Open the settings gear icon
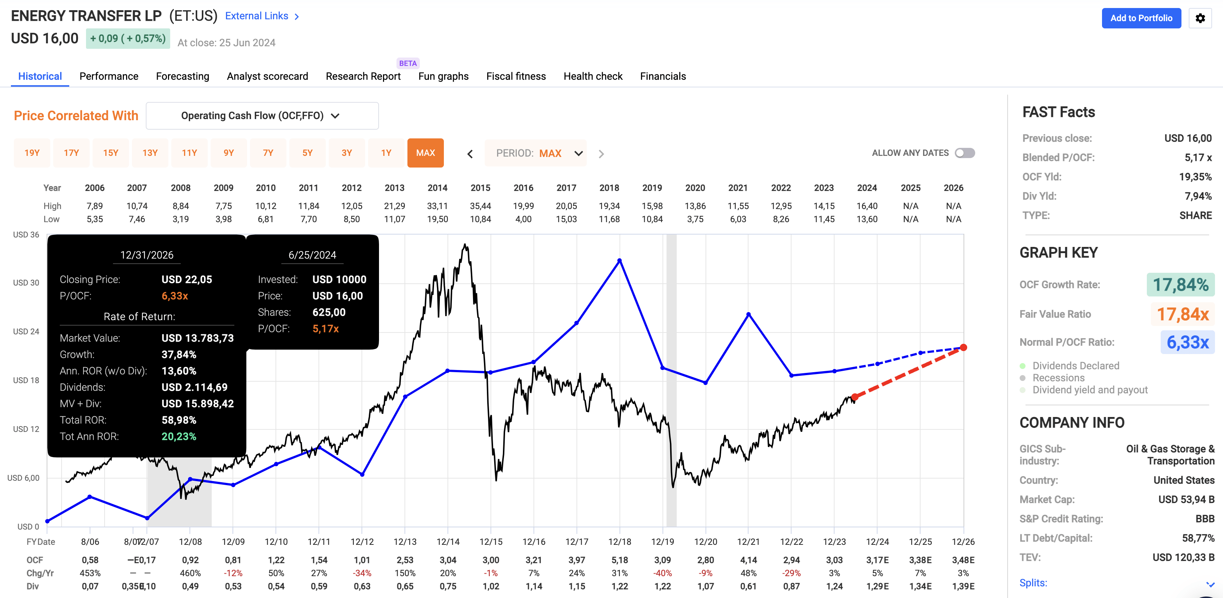1223x598 pixels. tap(1200, 18)
